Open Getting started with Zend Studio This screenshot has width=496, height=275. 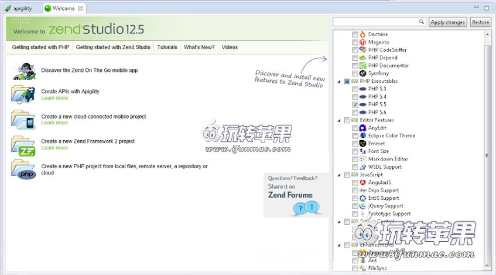pyautogui.click(x=113, y=47)
